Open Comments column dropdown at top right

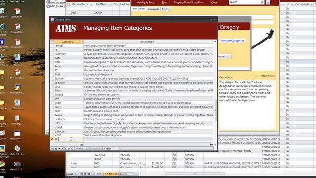pos(312,4)
